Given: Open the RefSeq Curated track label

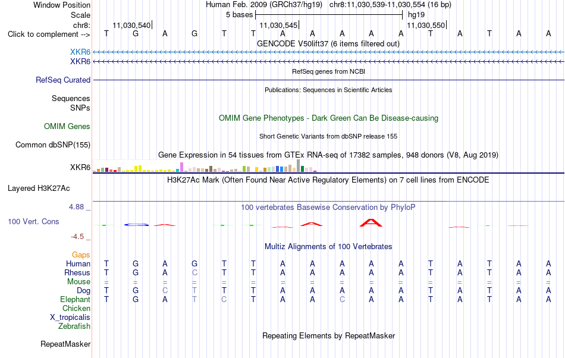Looking at the screenshot, I should 63,80.
